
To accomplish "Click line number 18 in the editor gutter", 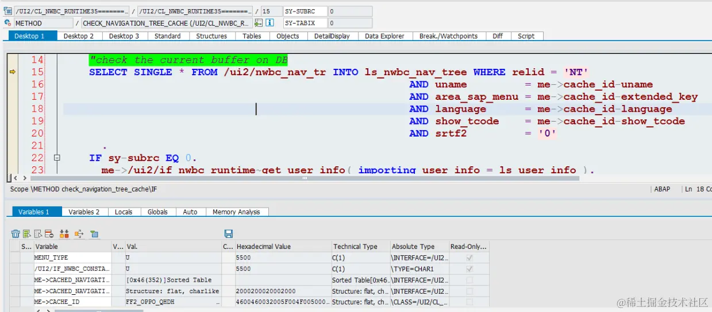I will click(37, 108).
